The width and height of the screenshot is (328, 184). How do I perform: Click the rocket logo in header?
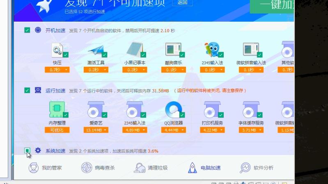coord(44,6)
